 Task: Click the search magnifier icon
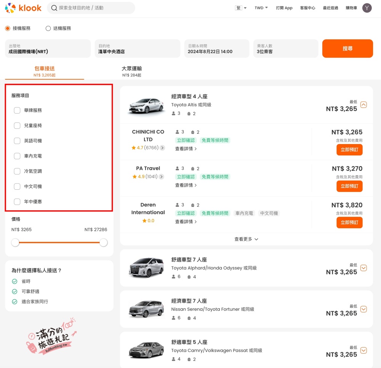[x=54, y=8]
